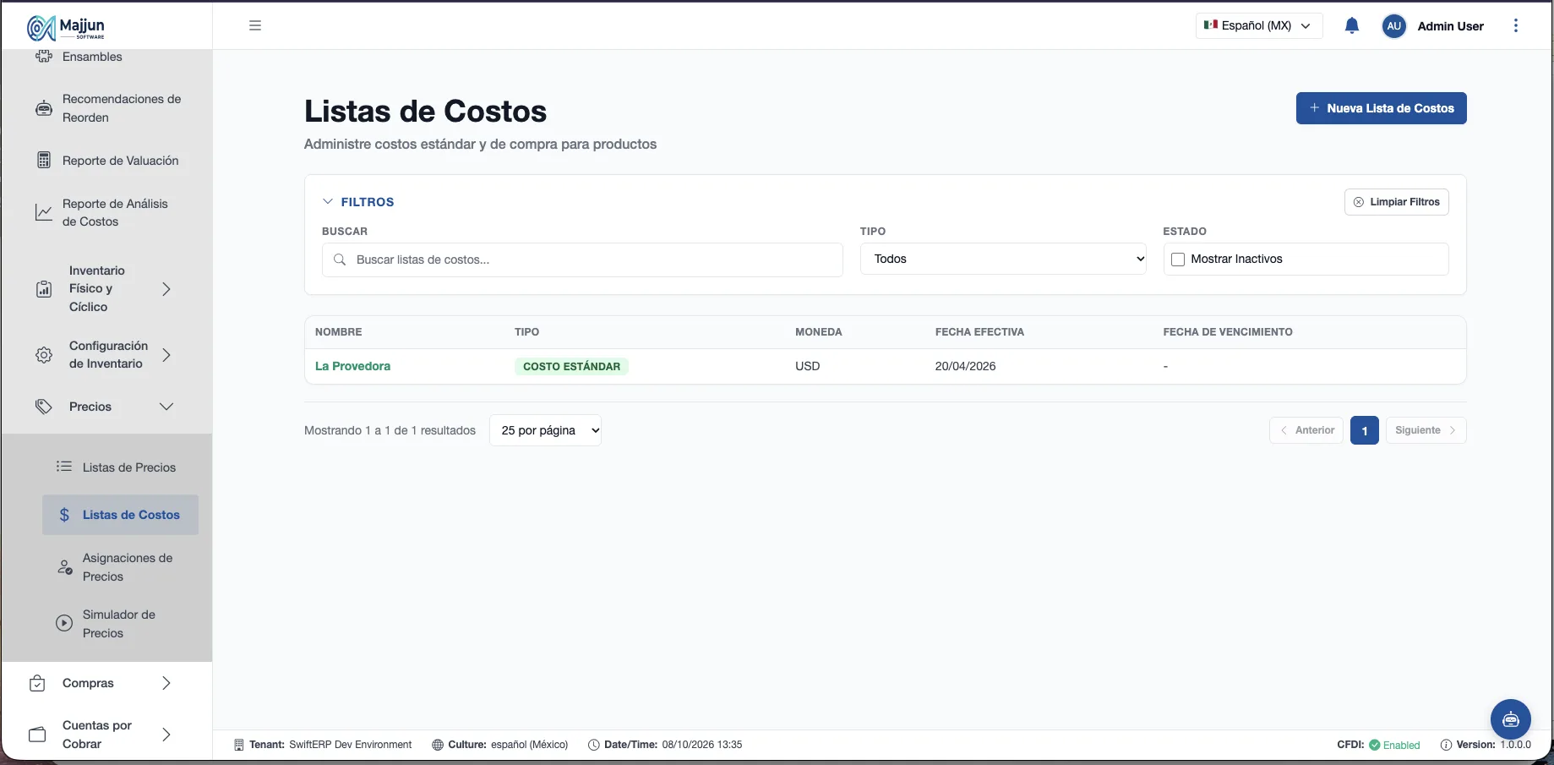Click the Recomendaciones de Reorden robot icon
This screenshot has height=765, width=1554.
pos(44,108)
